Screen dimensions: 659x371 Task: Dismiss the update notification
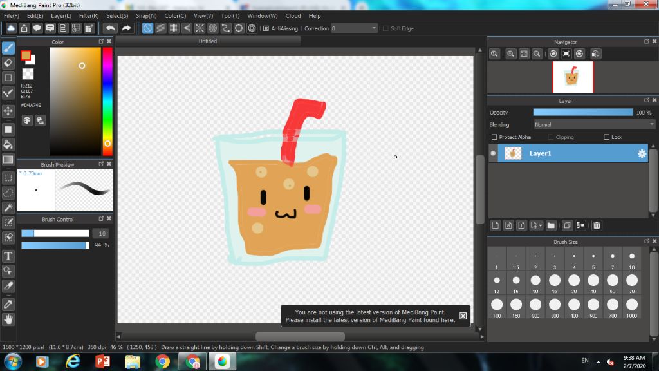pos(463,316)
